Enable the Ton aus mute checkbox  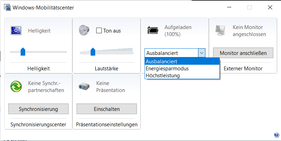coord(99,30)
